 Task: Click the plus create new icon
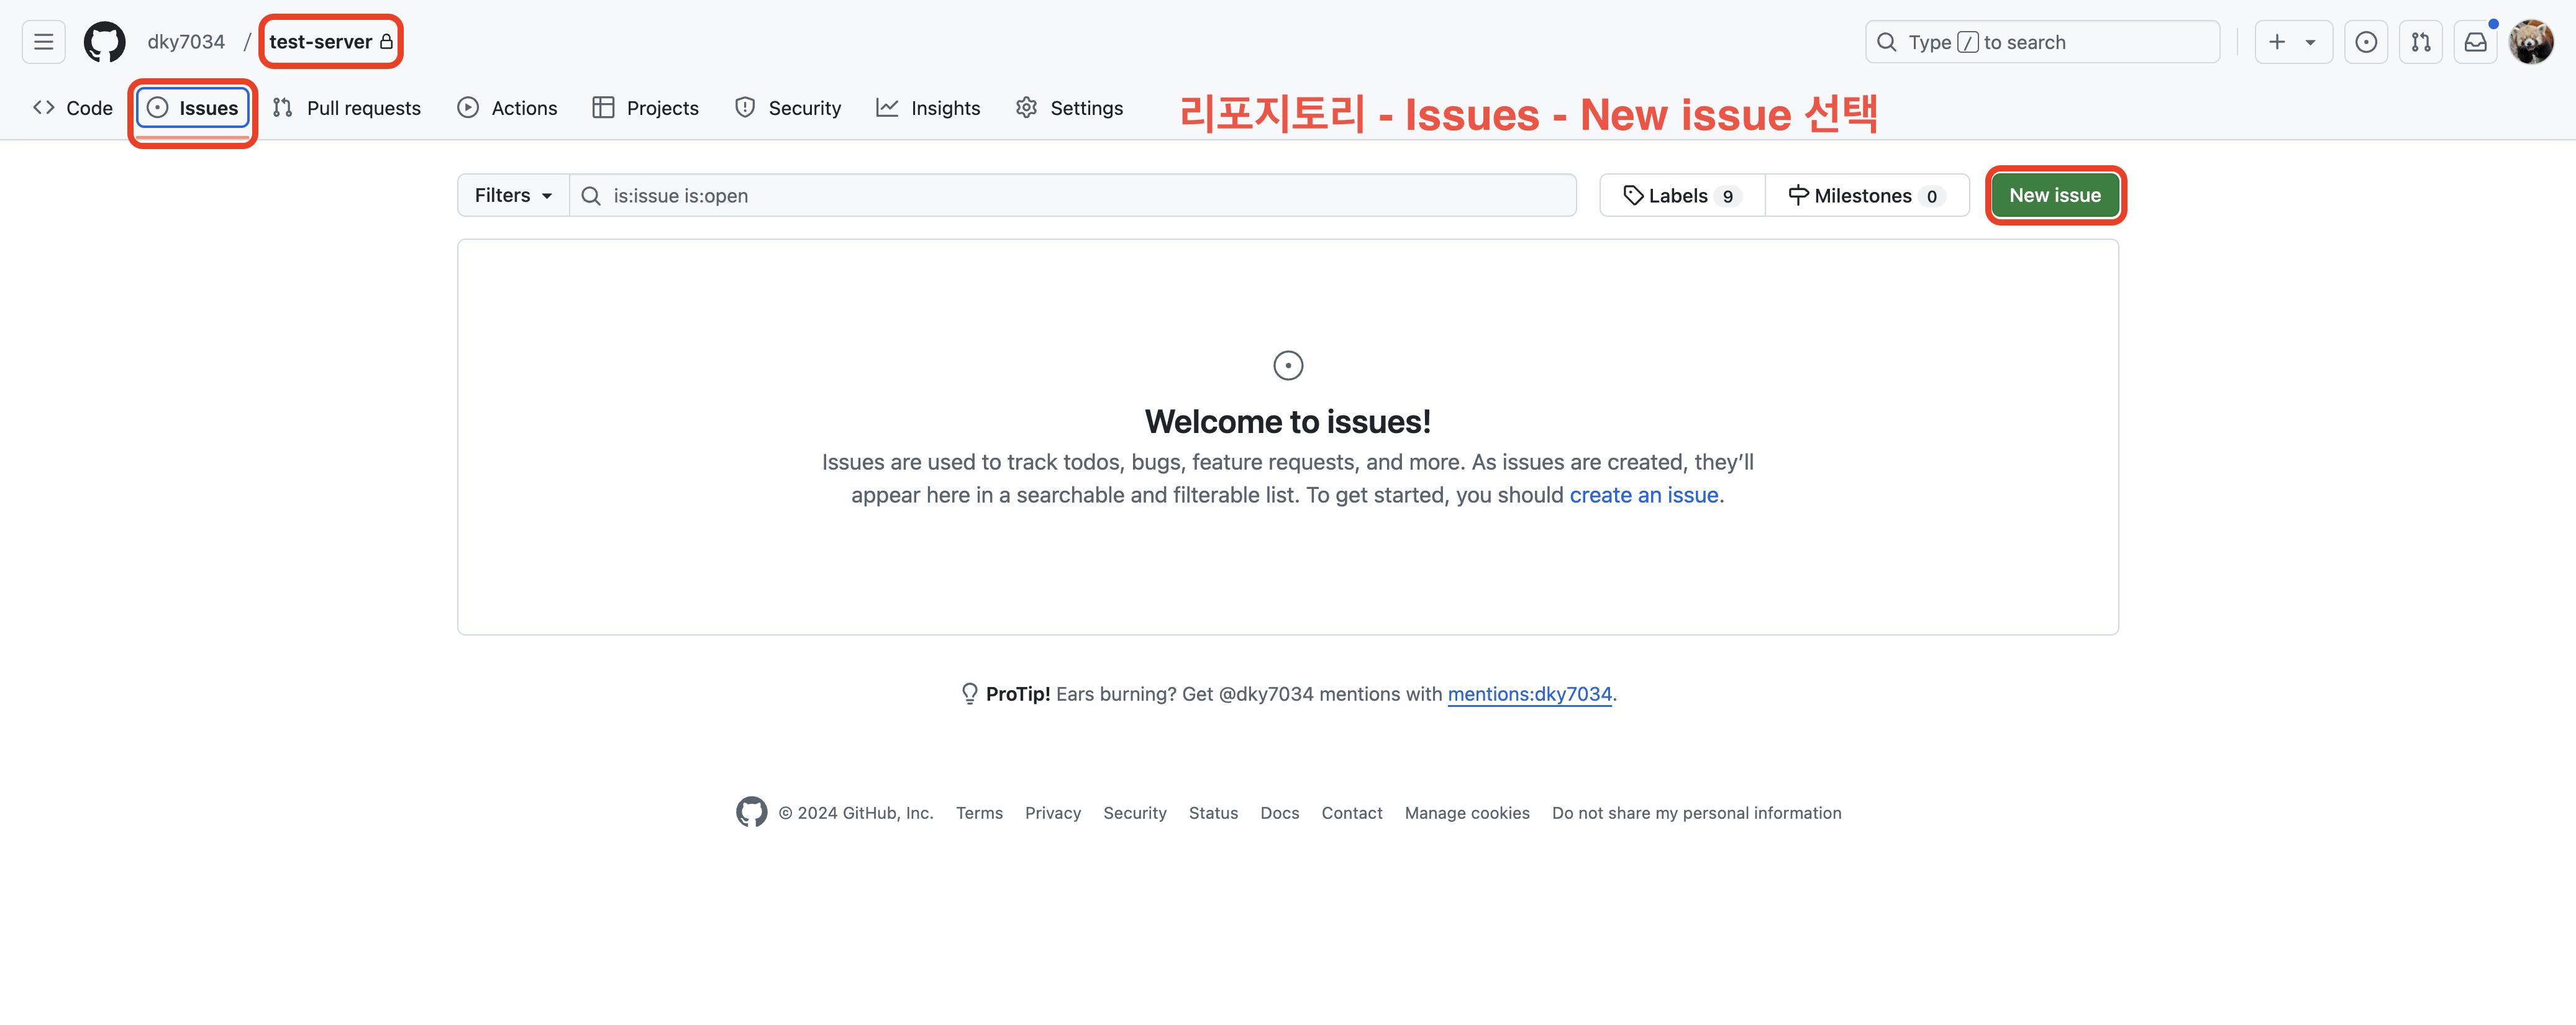[2277, 42]
